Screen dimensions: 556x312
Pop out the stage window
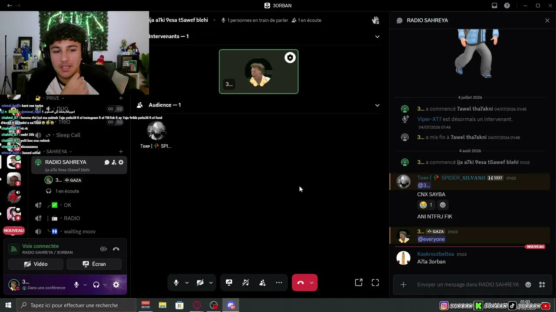359,283
